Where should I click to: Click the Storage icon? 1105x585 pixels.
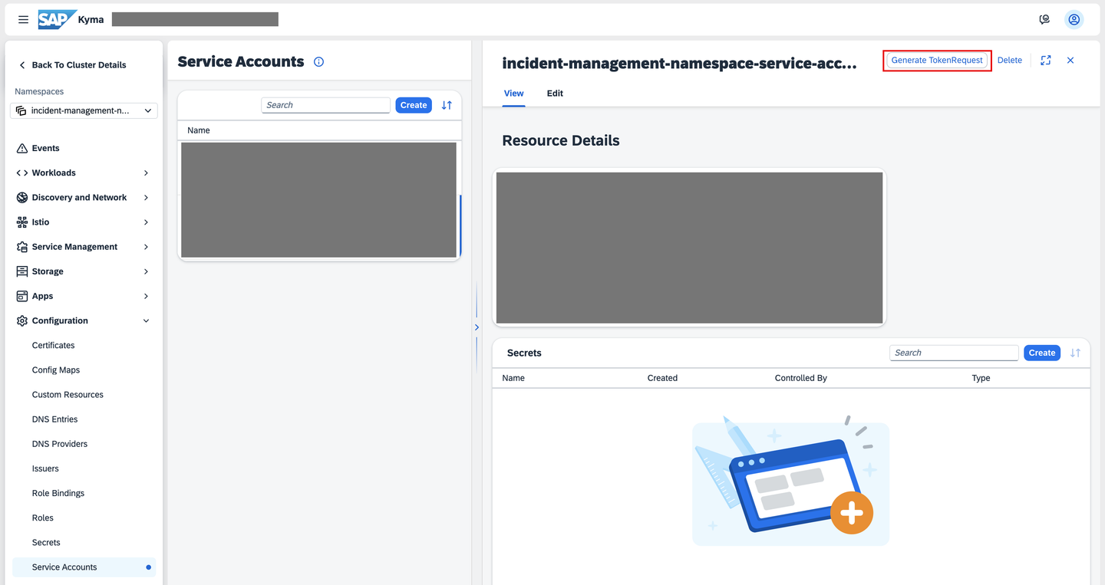pos(22,271)
